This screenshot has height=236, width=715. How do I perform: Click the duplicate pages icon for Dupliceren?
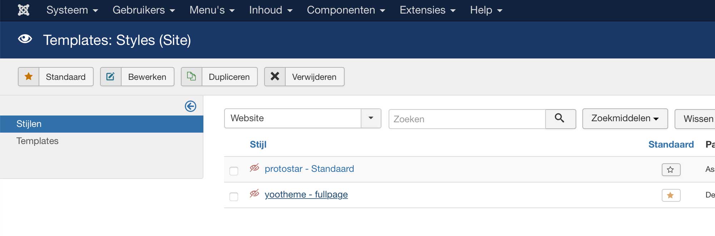click(191, 76)
